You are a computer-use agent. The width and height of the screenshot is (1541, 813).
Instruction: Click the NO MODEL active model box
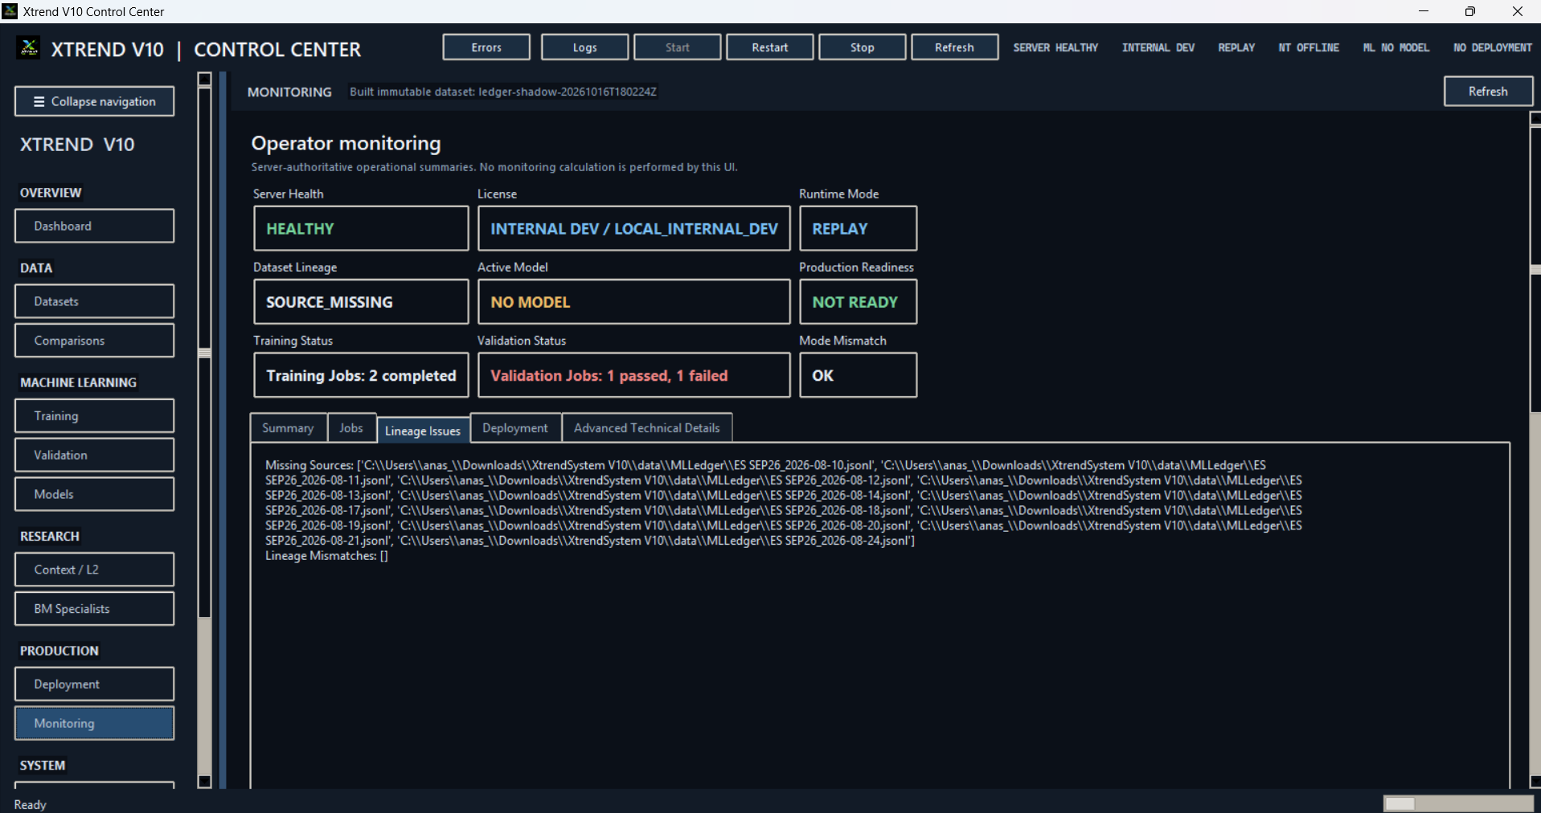pos(634,302)
